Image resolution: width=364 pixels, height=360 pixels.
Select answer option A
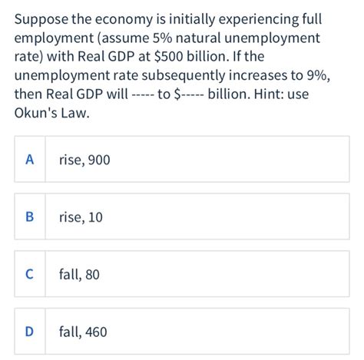point(182,159)
